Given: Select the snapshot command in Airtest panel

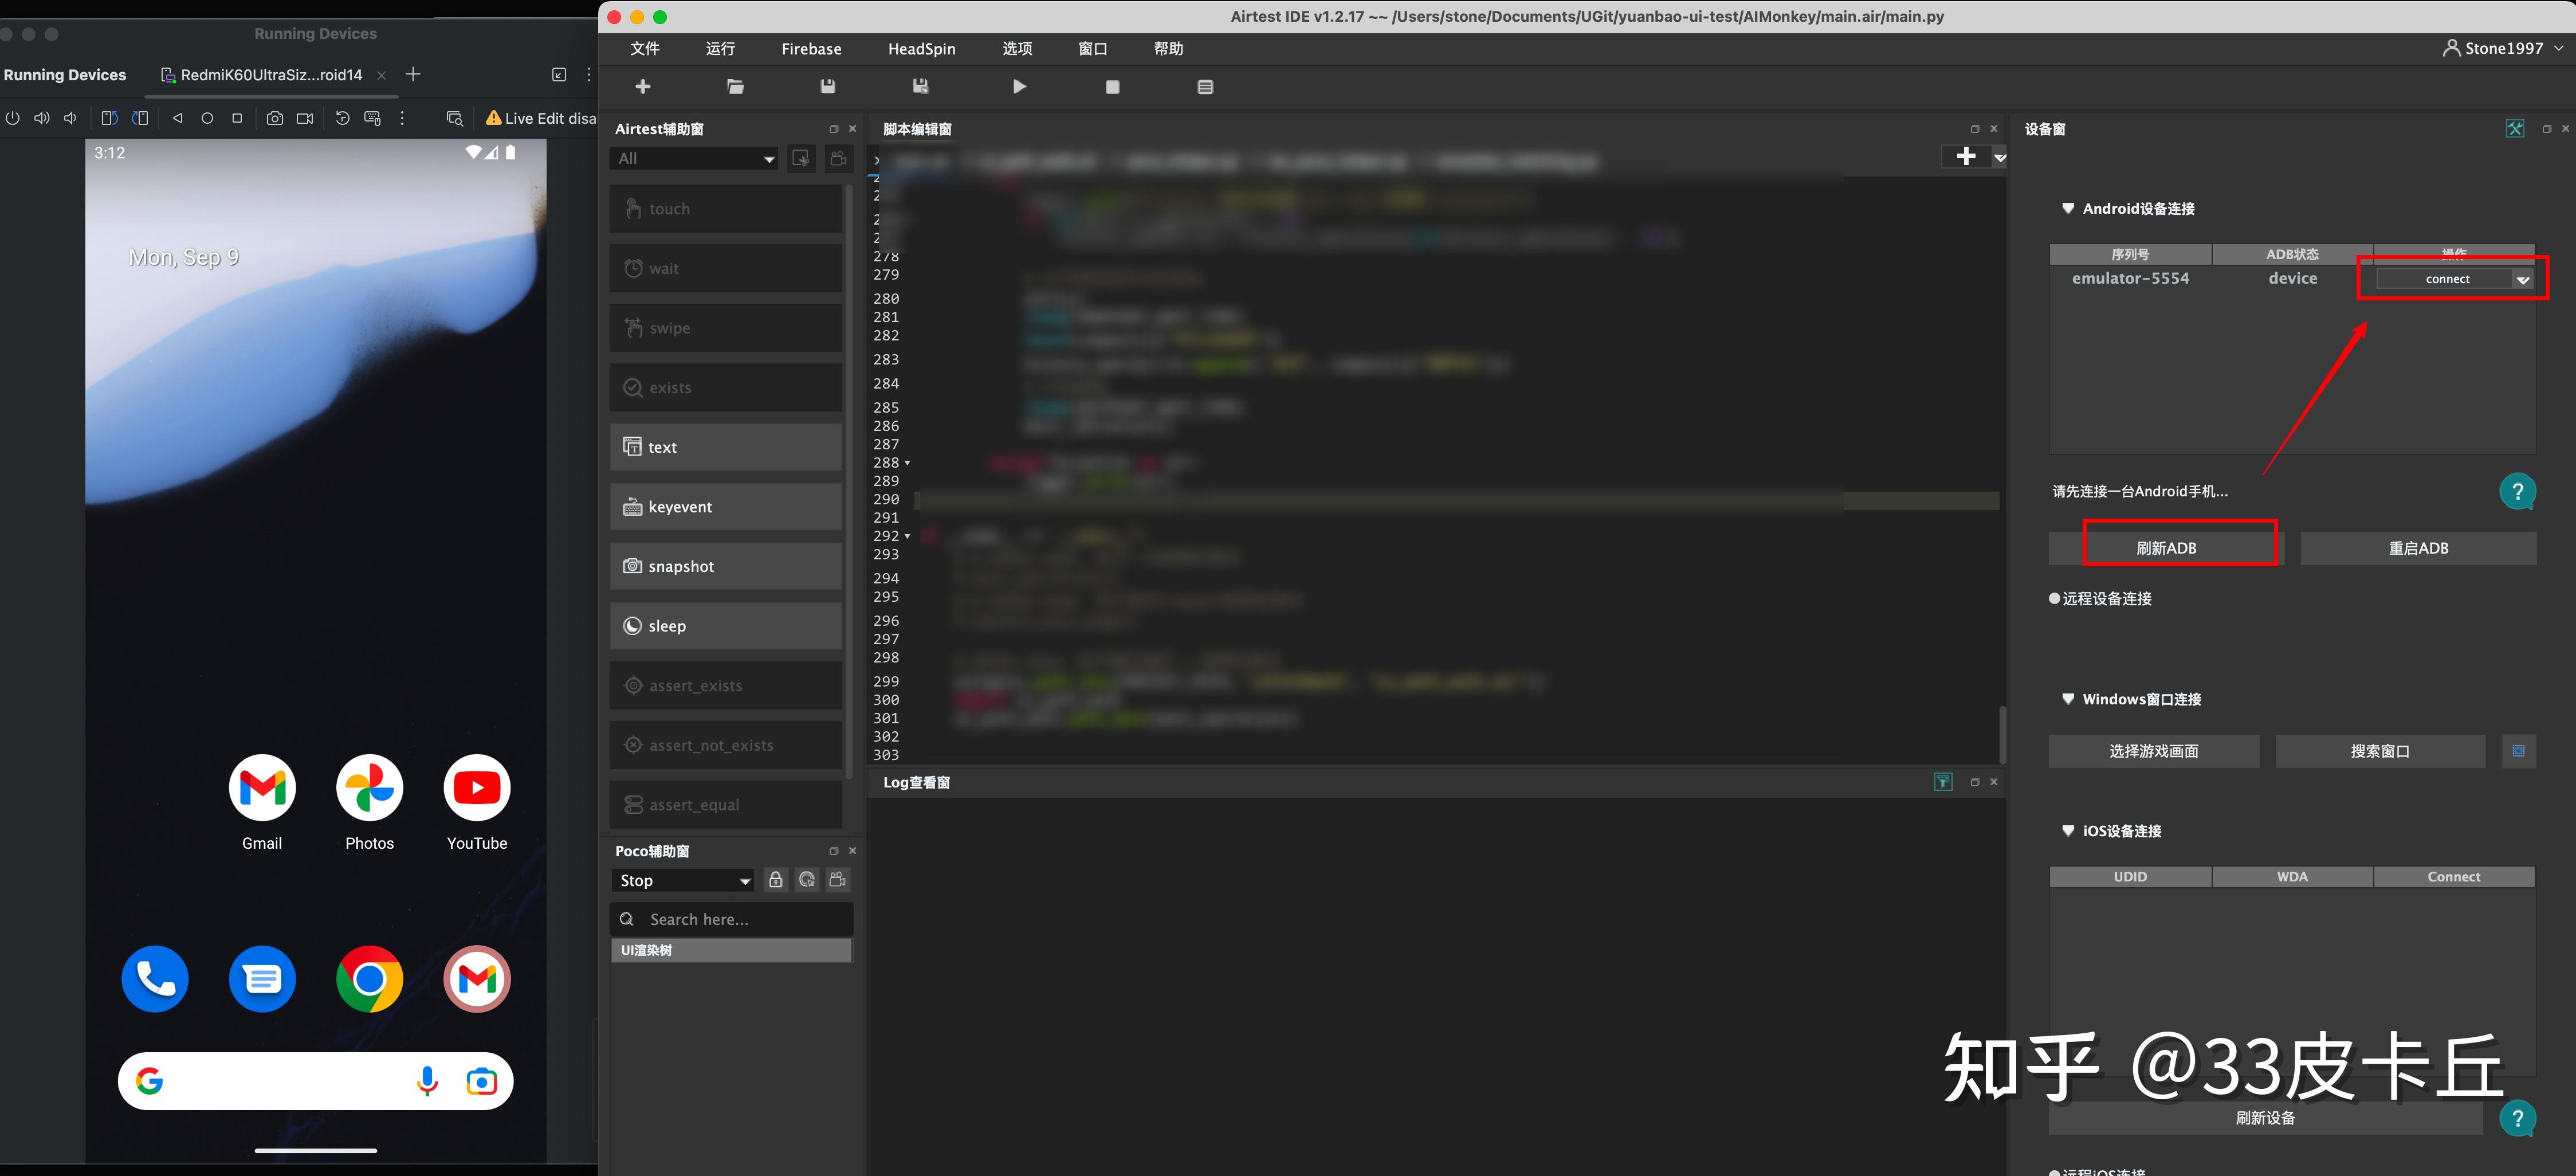Looking at the screenshot, I should coord(725,566).
